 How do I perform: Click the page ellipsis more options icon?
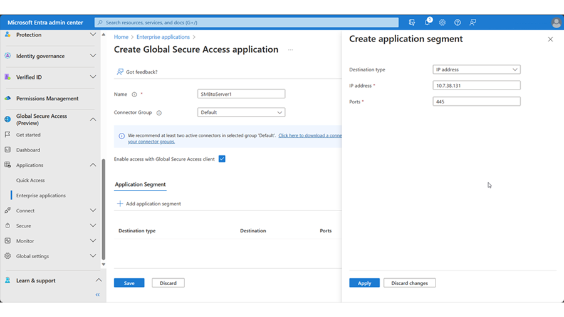(290, 49)
